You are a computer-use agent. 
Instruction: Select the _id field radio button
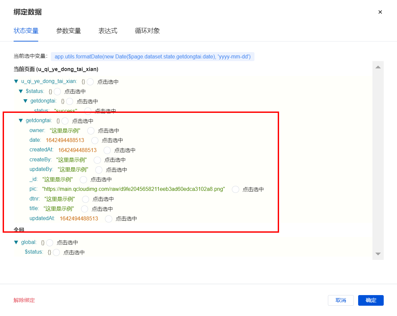(83, 180)
